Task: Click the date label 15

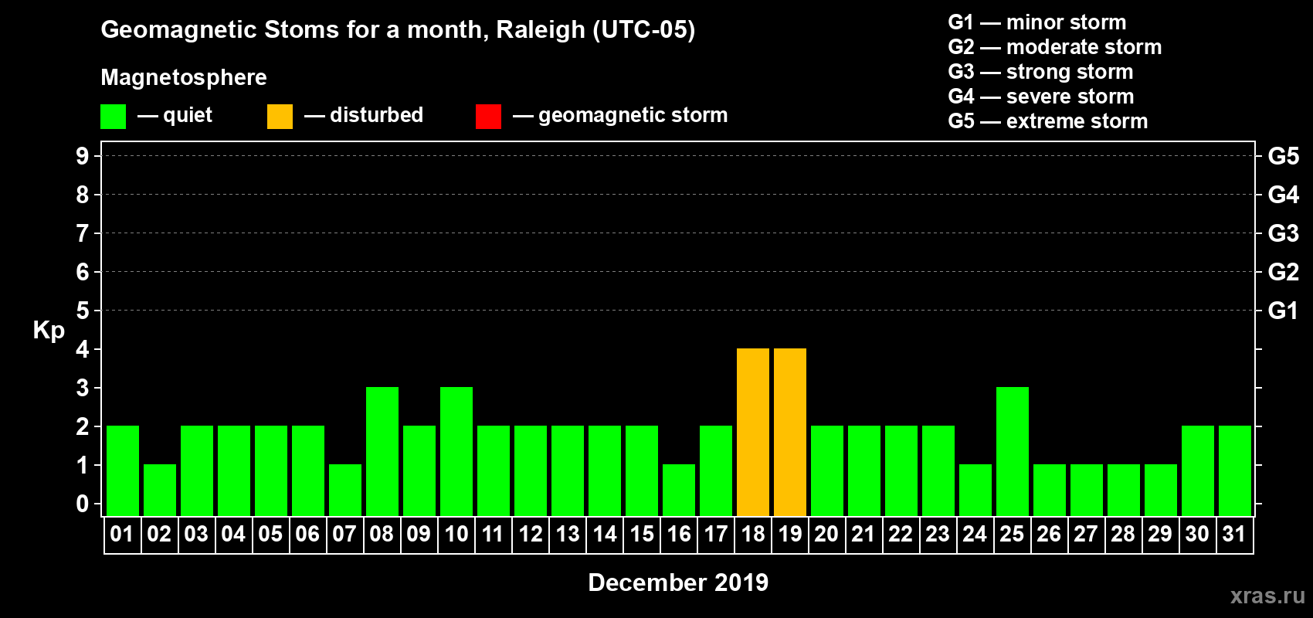Action: [642, 535]
